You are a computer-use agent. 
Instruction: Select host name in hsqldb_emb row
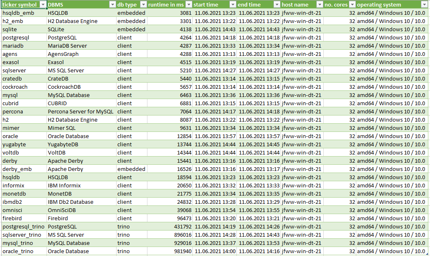[x=302, y=13]
